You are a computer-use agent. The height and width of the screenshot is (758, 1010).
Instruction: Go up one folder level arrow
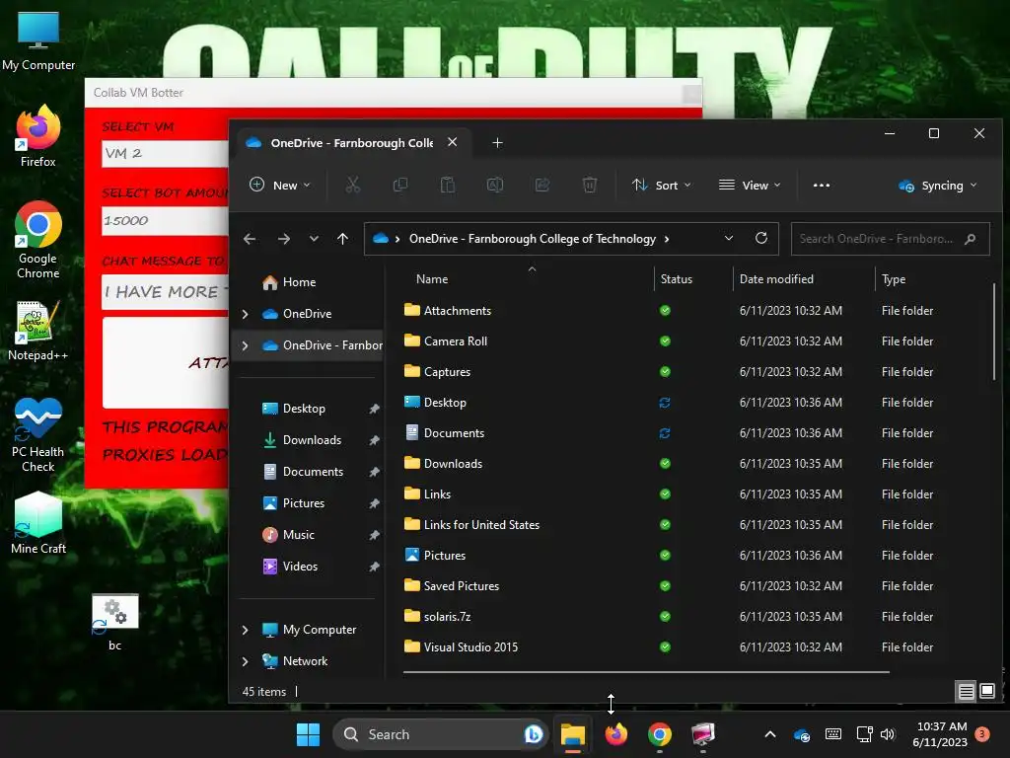point(342,239)
